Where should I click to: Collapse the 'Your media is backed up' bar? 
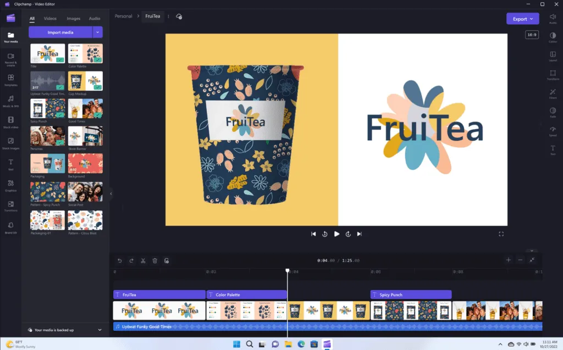click(99, 330)
